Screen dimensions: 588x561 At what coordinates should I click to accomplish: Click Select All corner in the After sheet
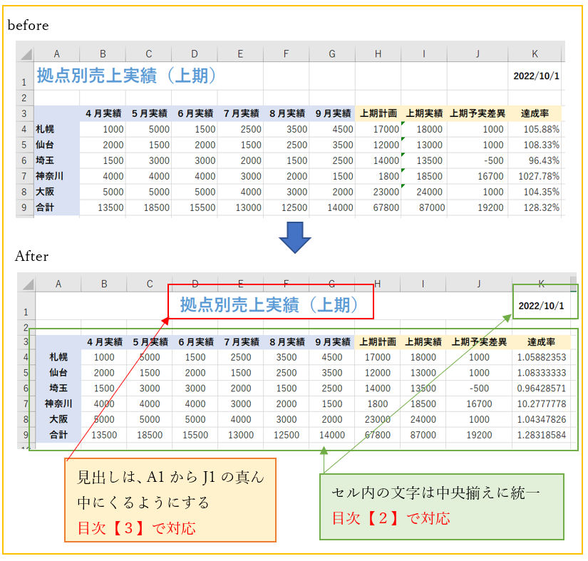[26, 284]
